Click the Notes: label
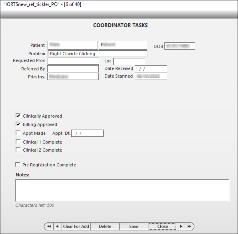 [x=22, y=175]
